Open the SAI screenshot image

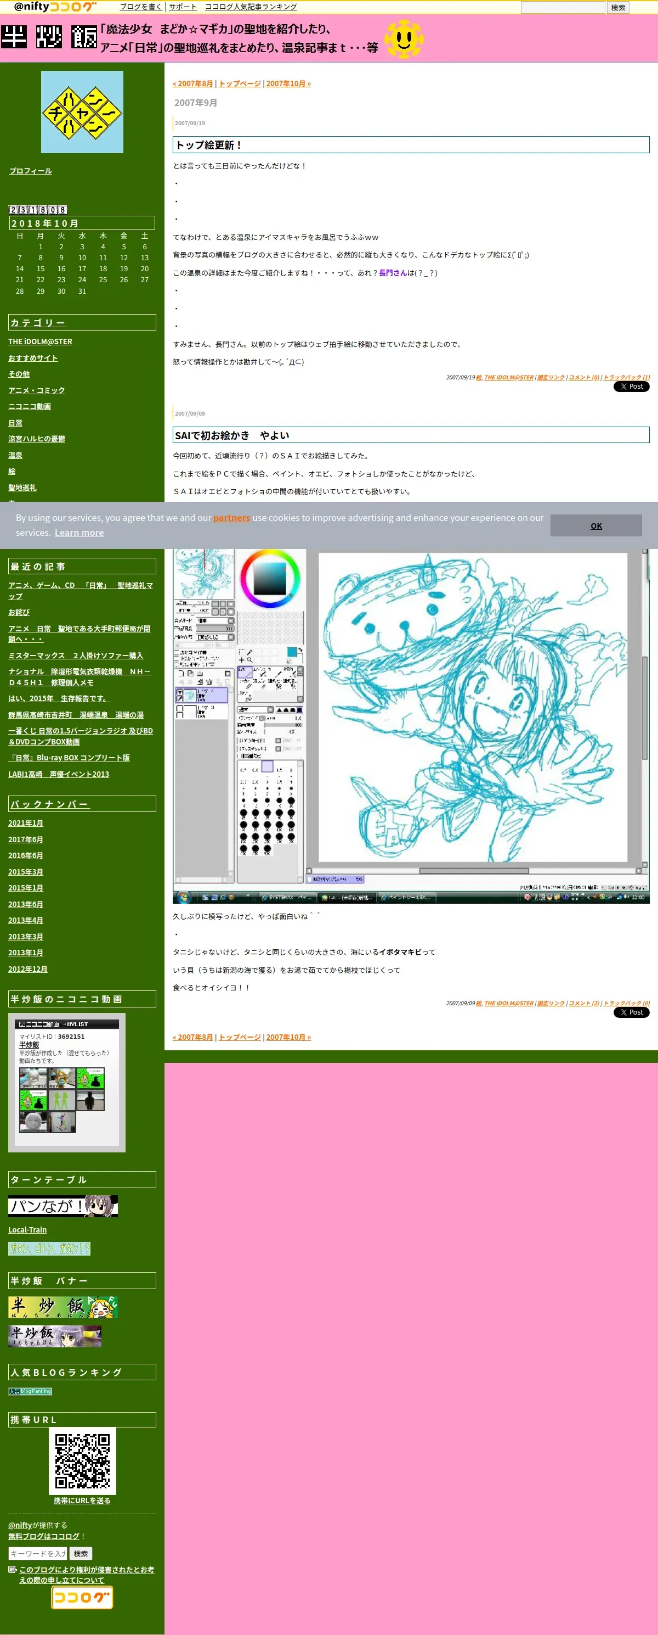[x=411, y=725]
